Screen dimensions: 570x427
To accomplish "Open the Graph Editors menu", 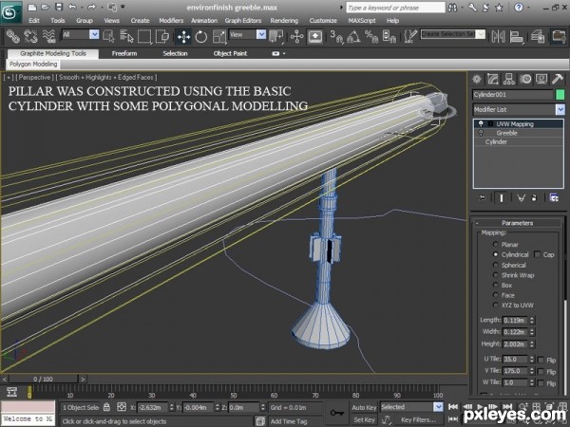I will click(x=243, y=21).
